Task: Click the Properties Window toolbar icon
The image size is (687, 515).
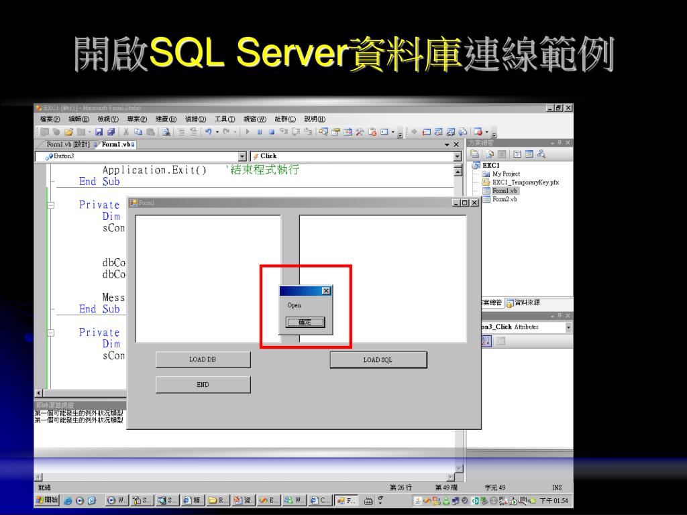Action: pos(335,132)
